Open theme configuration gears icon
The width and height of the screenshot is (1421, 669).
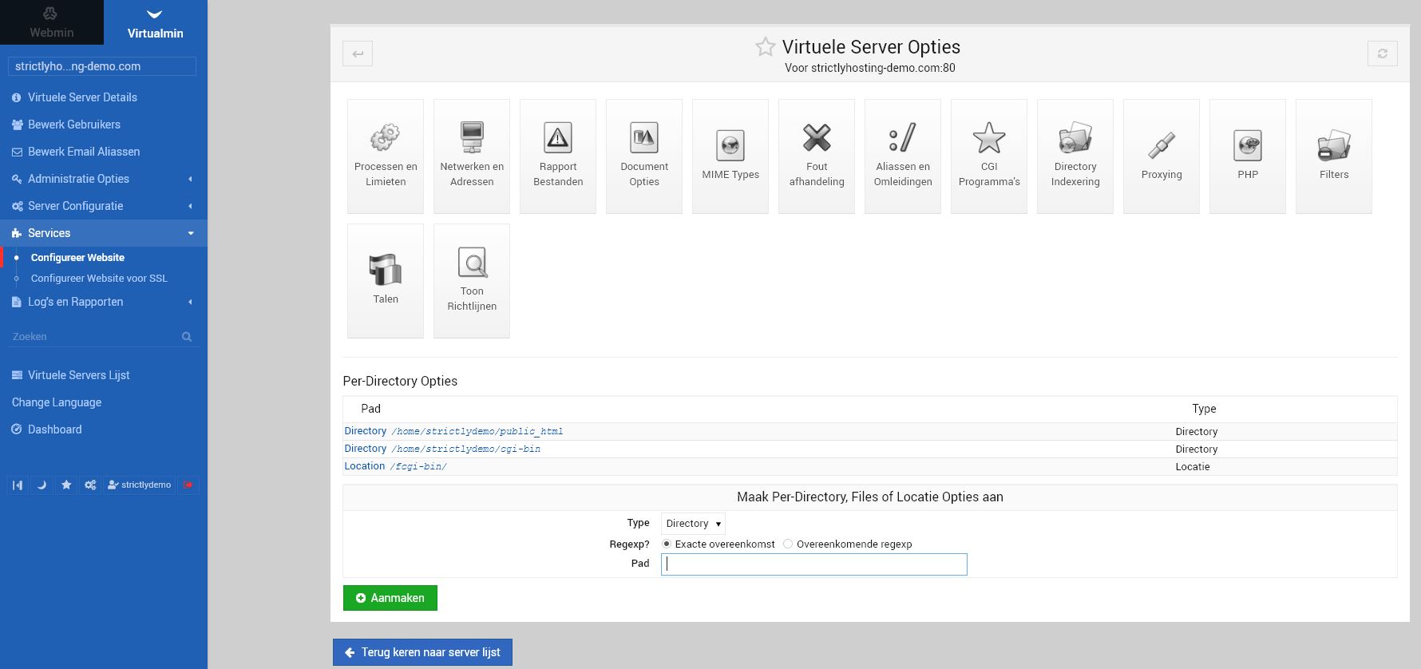90,485
